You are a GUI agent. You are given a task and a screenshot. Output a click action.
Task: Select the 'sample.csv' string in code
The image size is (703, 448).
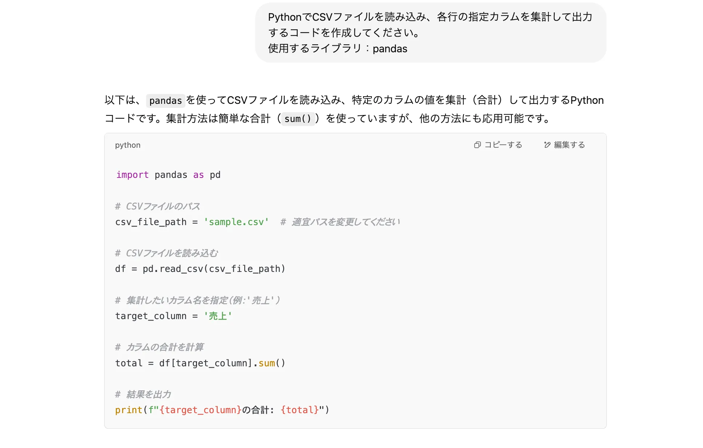tap(237, 222)
